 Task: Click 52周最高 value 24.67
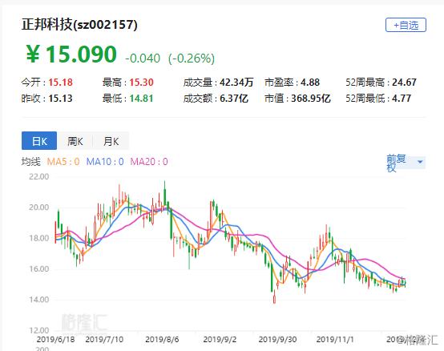pos(404,83)
